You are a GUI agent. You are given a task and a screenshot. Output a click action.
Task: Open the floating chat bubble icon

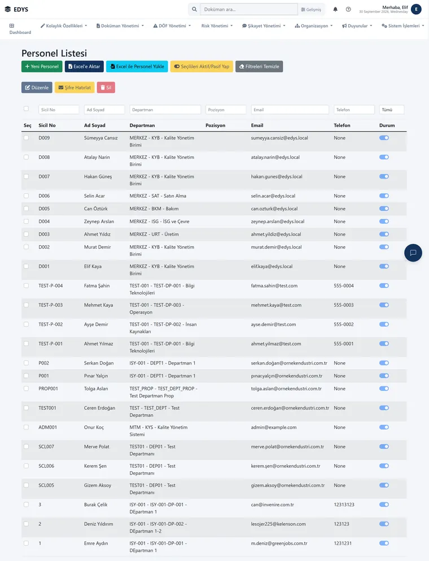(413, 253)
